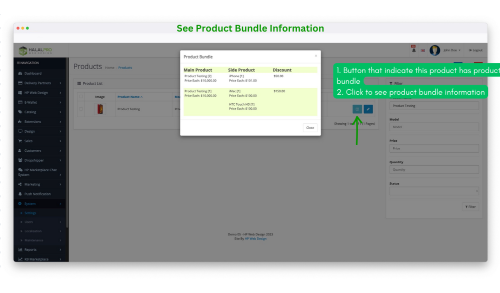This screenshot has height=293, width=500.
Task: Open Dashboard from the sidebar
Action: 33,74
